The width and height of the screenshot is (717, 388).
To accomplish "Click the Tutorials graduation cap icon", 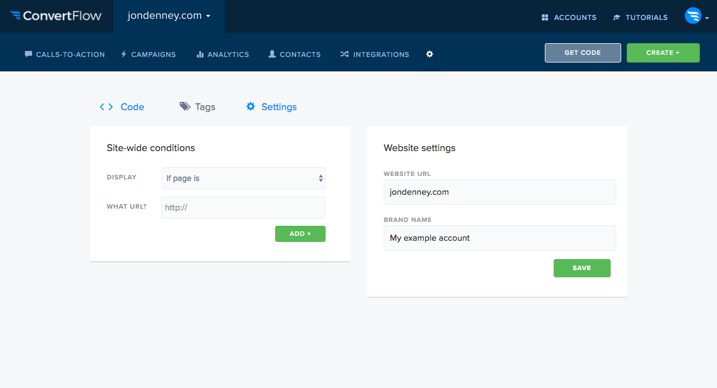I will pyautogui.click(x=617, y=18).
